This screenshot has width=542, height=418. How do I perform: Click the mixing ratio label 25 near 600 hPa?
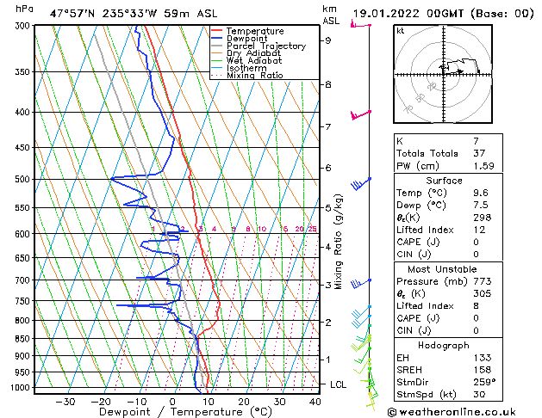(313, 229)
